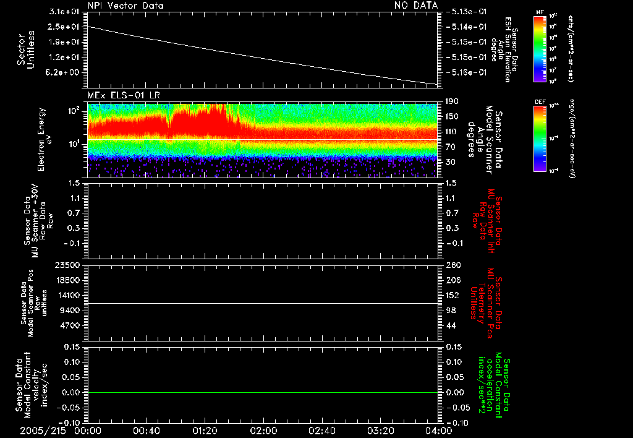Click the 6.2e+00 sector tick label
This screenshot has width=633, height=438.
(64, 73)
